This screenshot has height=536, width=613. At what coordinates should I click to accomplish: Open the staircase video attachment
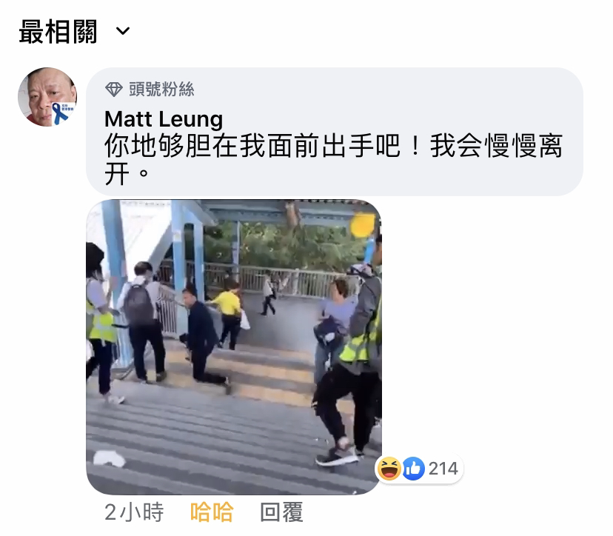pyautogui.click(x=234, y=347)
